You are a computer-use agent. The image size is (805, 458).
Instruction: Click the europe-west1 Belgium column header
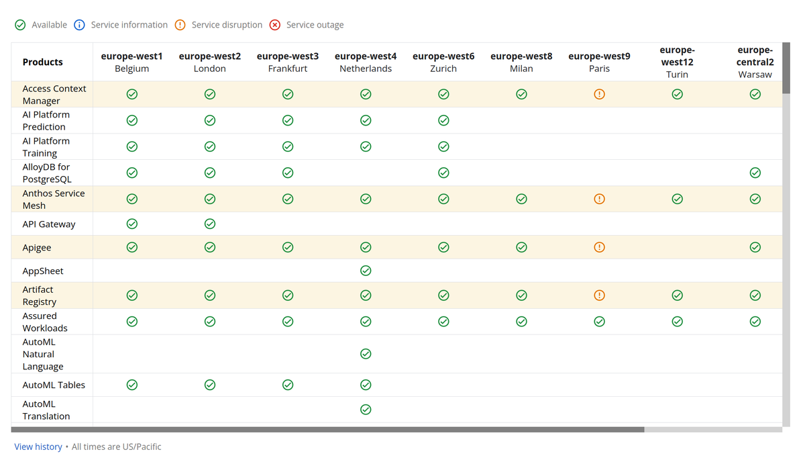pyautogui.click(x=132, y=62)
